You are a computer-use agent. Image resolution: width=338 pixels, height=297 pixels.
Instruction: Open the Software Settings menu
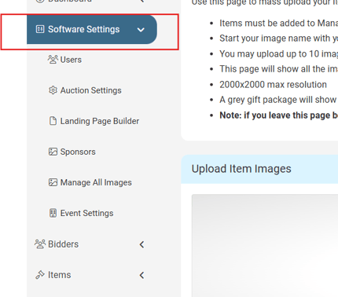[92, 29]
